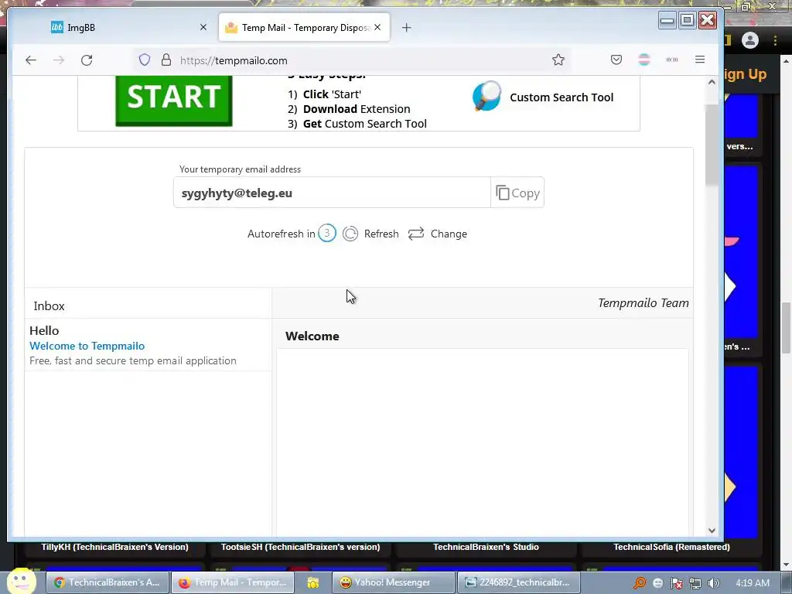Click the Start smiley button on taskbar
792x594 pixels.
pyautogui.click(x=21, y=581)
